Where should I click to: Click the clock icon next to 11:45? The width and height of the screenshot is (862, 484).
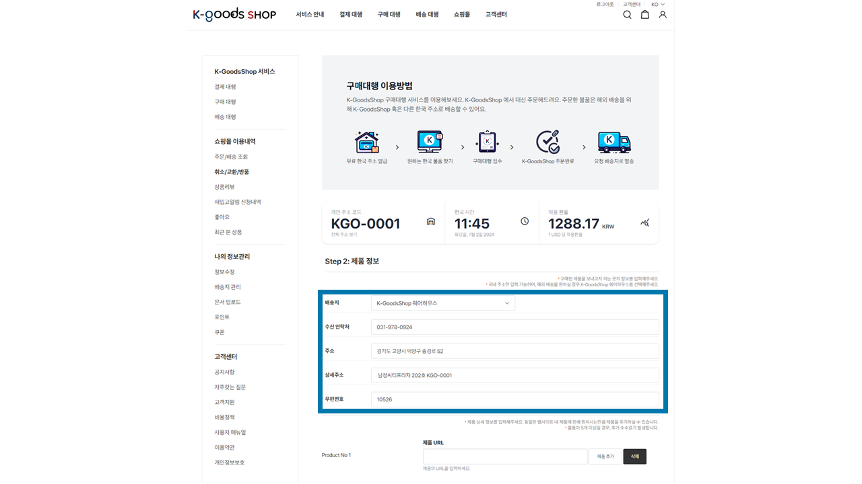pos(525,222)
